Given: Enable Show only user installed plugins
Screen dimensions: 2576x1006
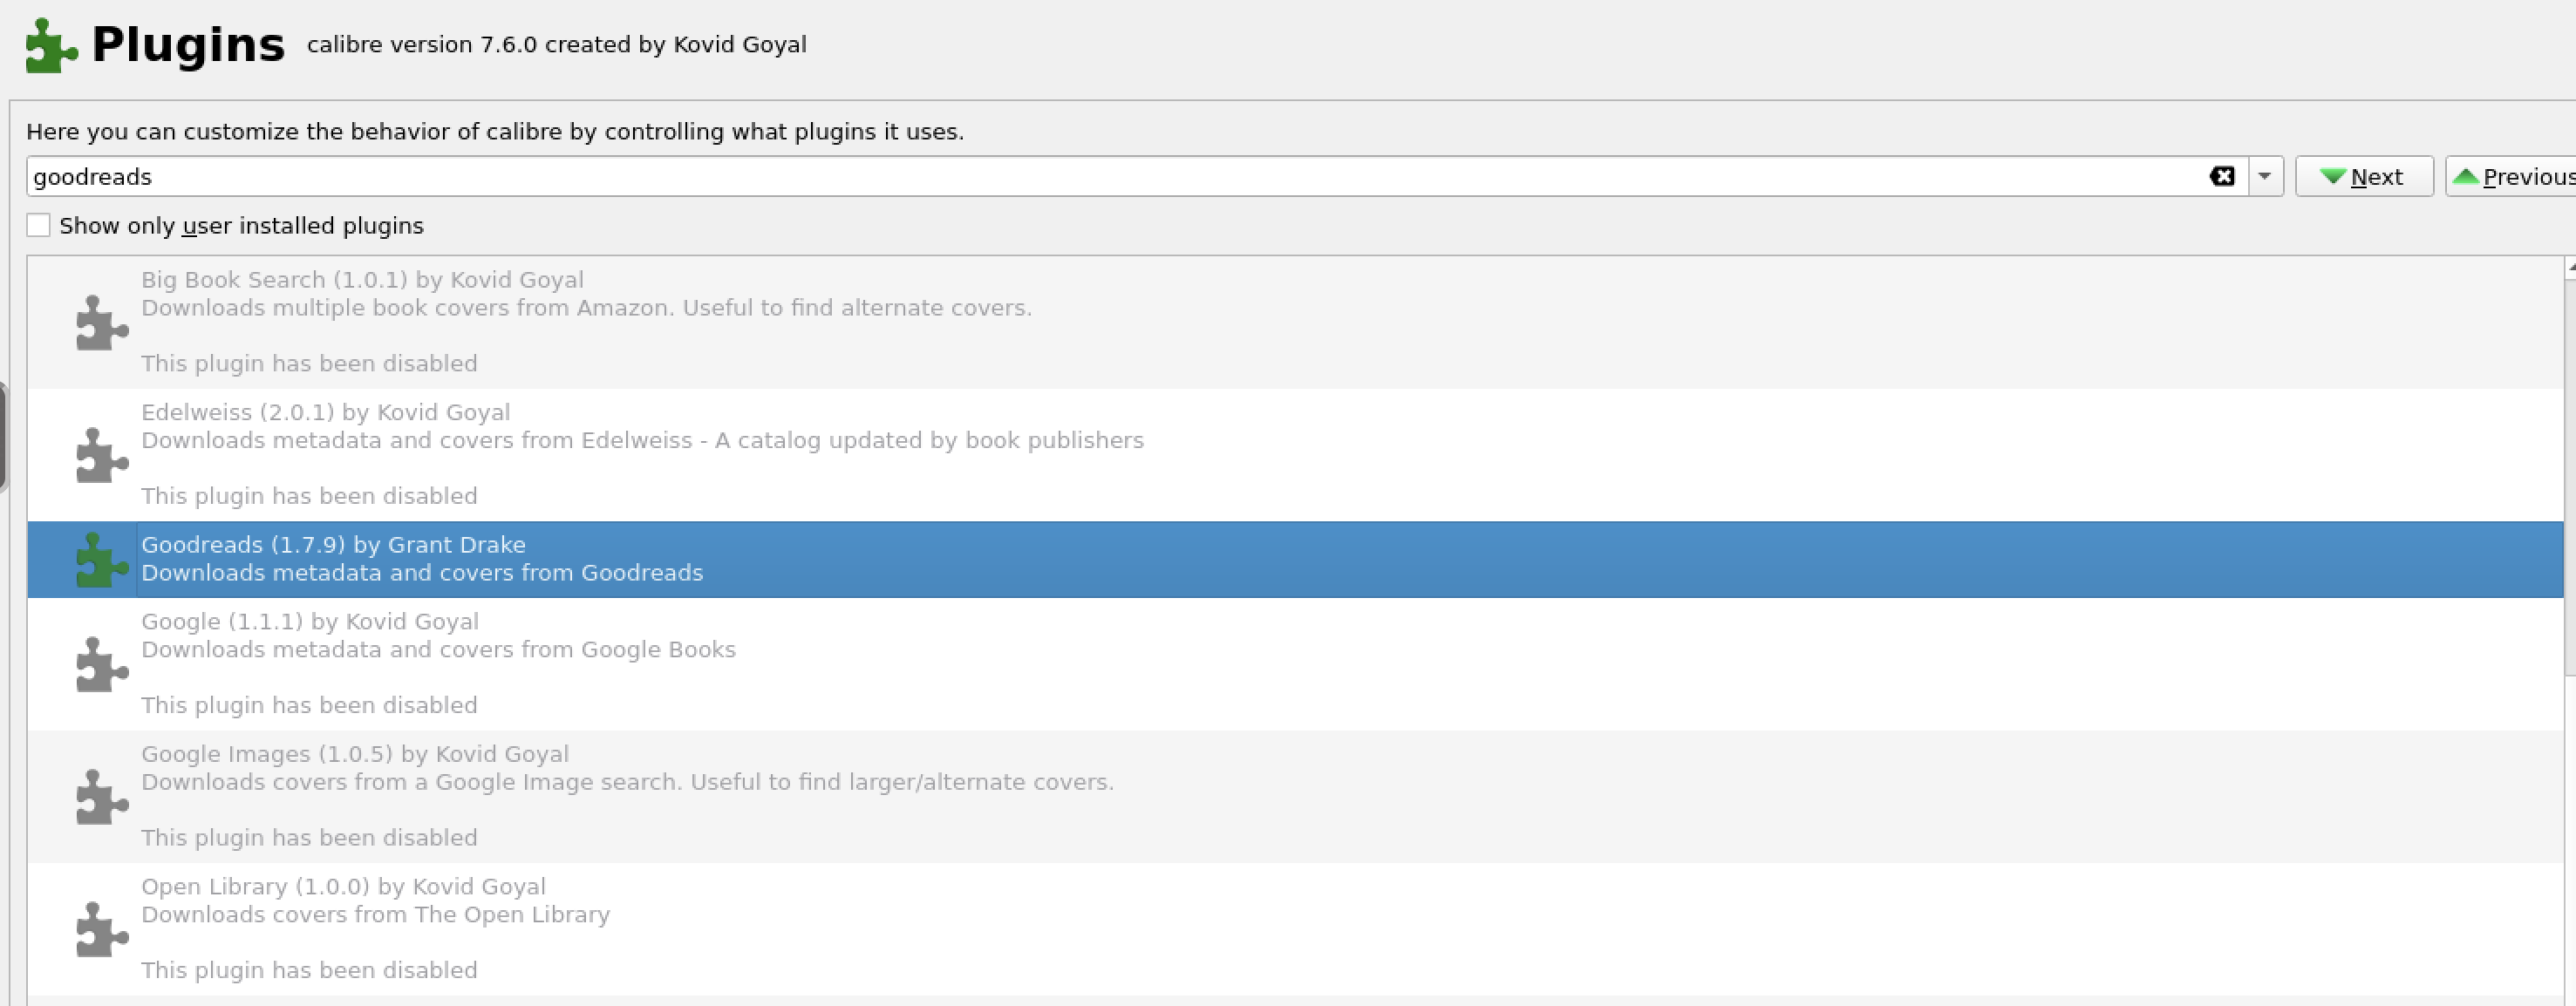Looking at the screenshot, I should (39, 226).
